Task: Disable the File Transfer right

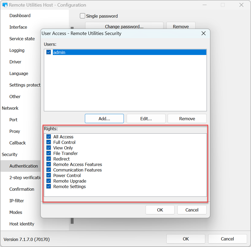Action: point(49,153)
